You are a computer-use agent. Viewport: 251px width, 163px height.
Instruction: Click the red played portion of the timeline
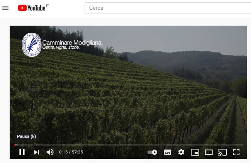tap(15, 145)
